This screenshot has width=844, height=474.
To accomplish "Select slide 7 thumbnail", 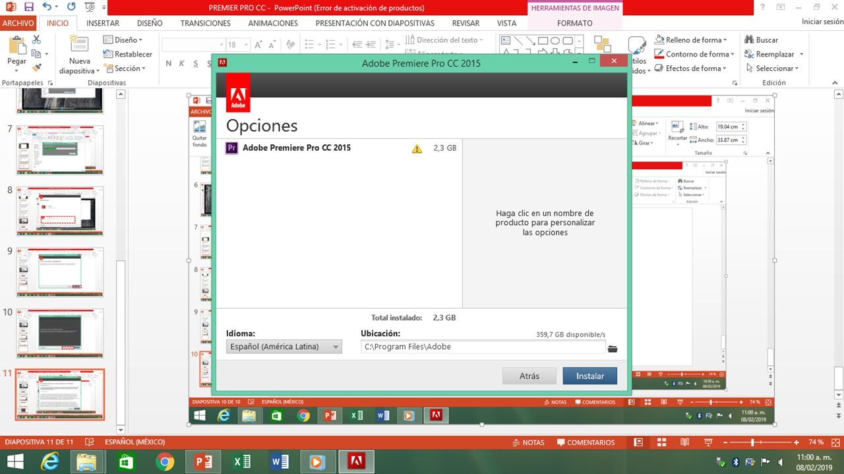I will tap(60, 150).
